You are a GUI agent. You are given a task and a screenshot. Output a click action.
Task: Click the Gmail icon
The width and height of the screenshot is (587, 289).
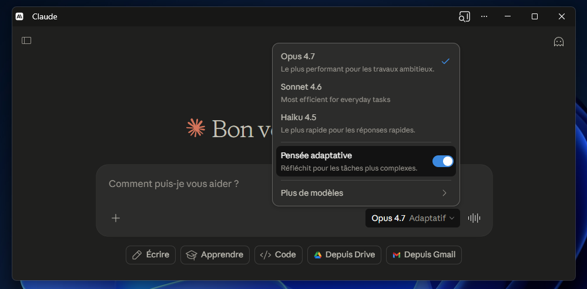point(397,255)
